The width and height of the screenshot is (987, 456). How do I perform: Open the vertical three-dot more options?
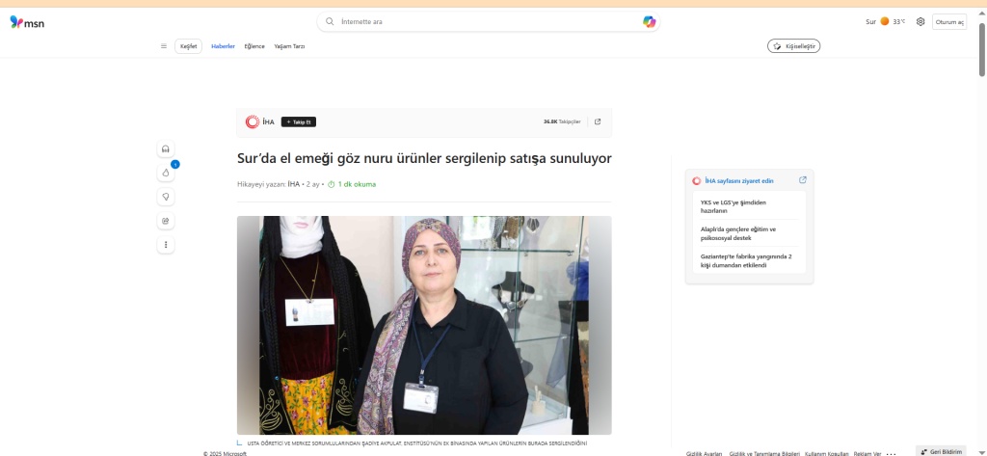point(166,245)
